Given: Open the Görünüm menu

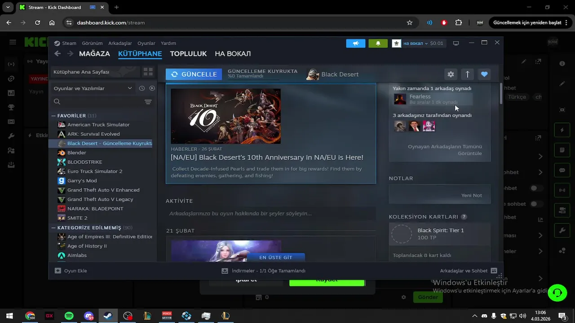Looking at the screenshot, I should click(92, 43).
